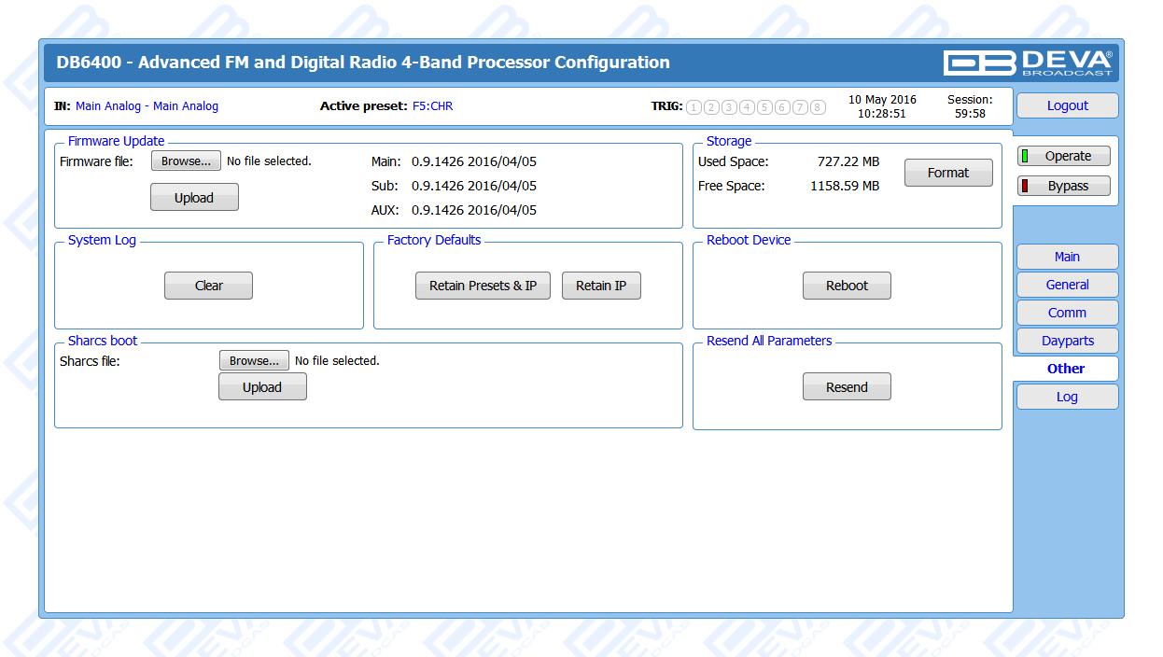Click trigger indicator 4
The height and width of the screenshot is (657, 1163).
[x=747, y=107]
